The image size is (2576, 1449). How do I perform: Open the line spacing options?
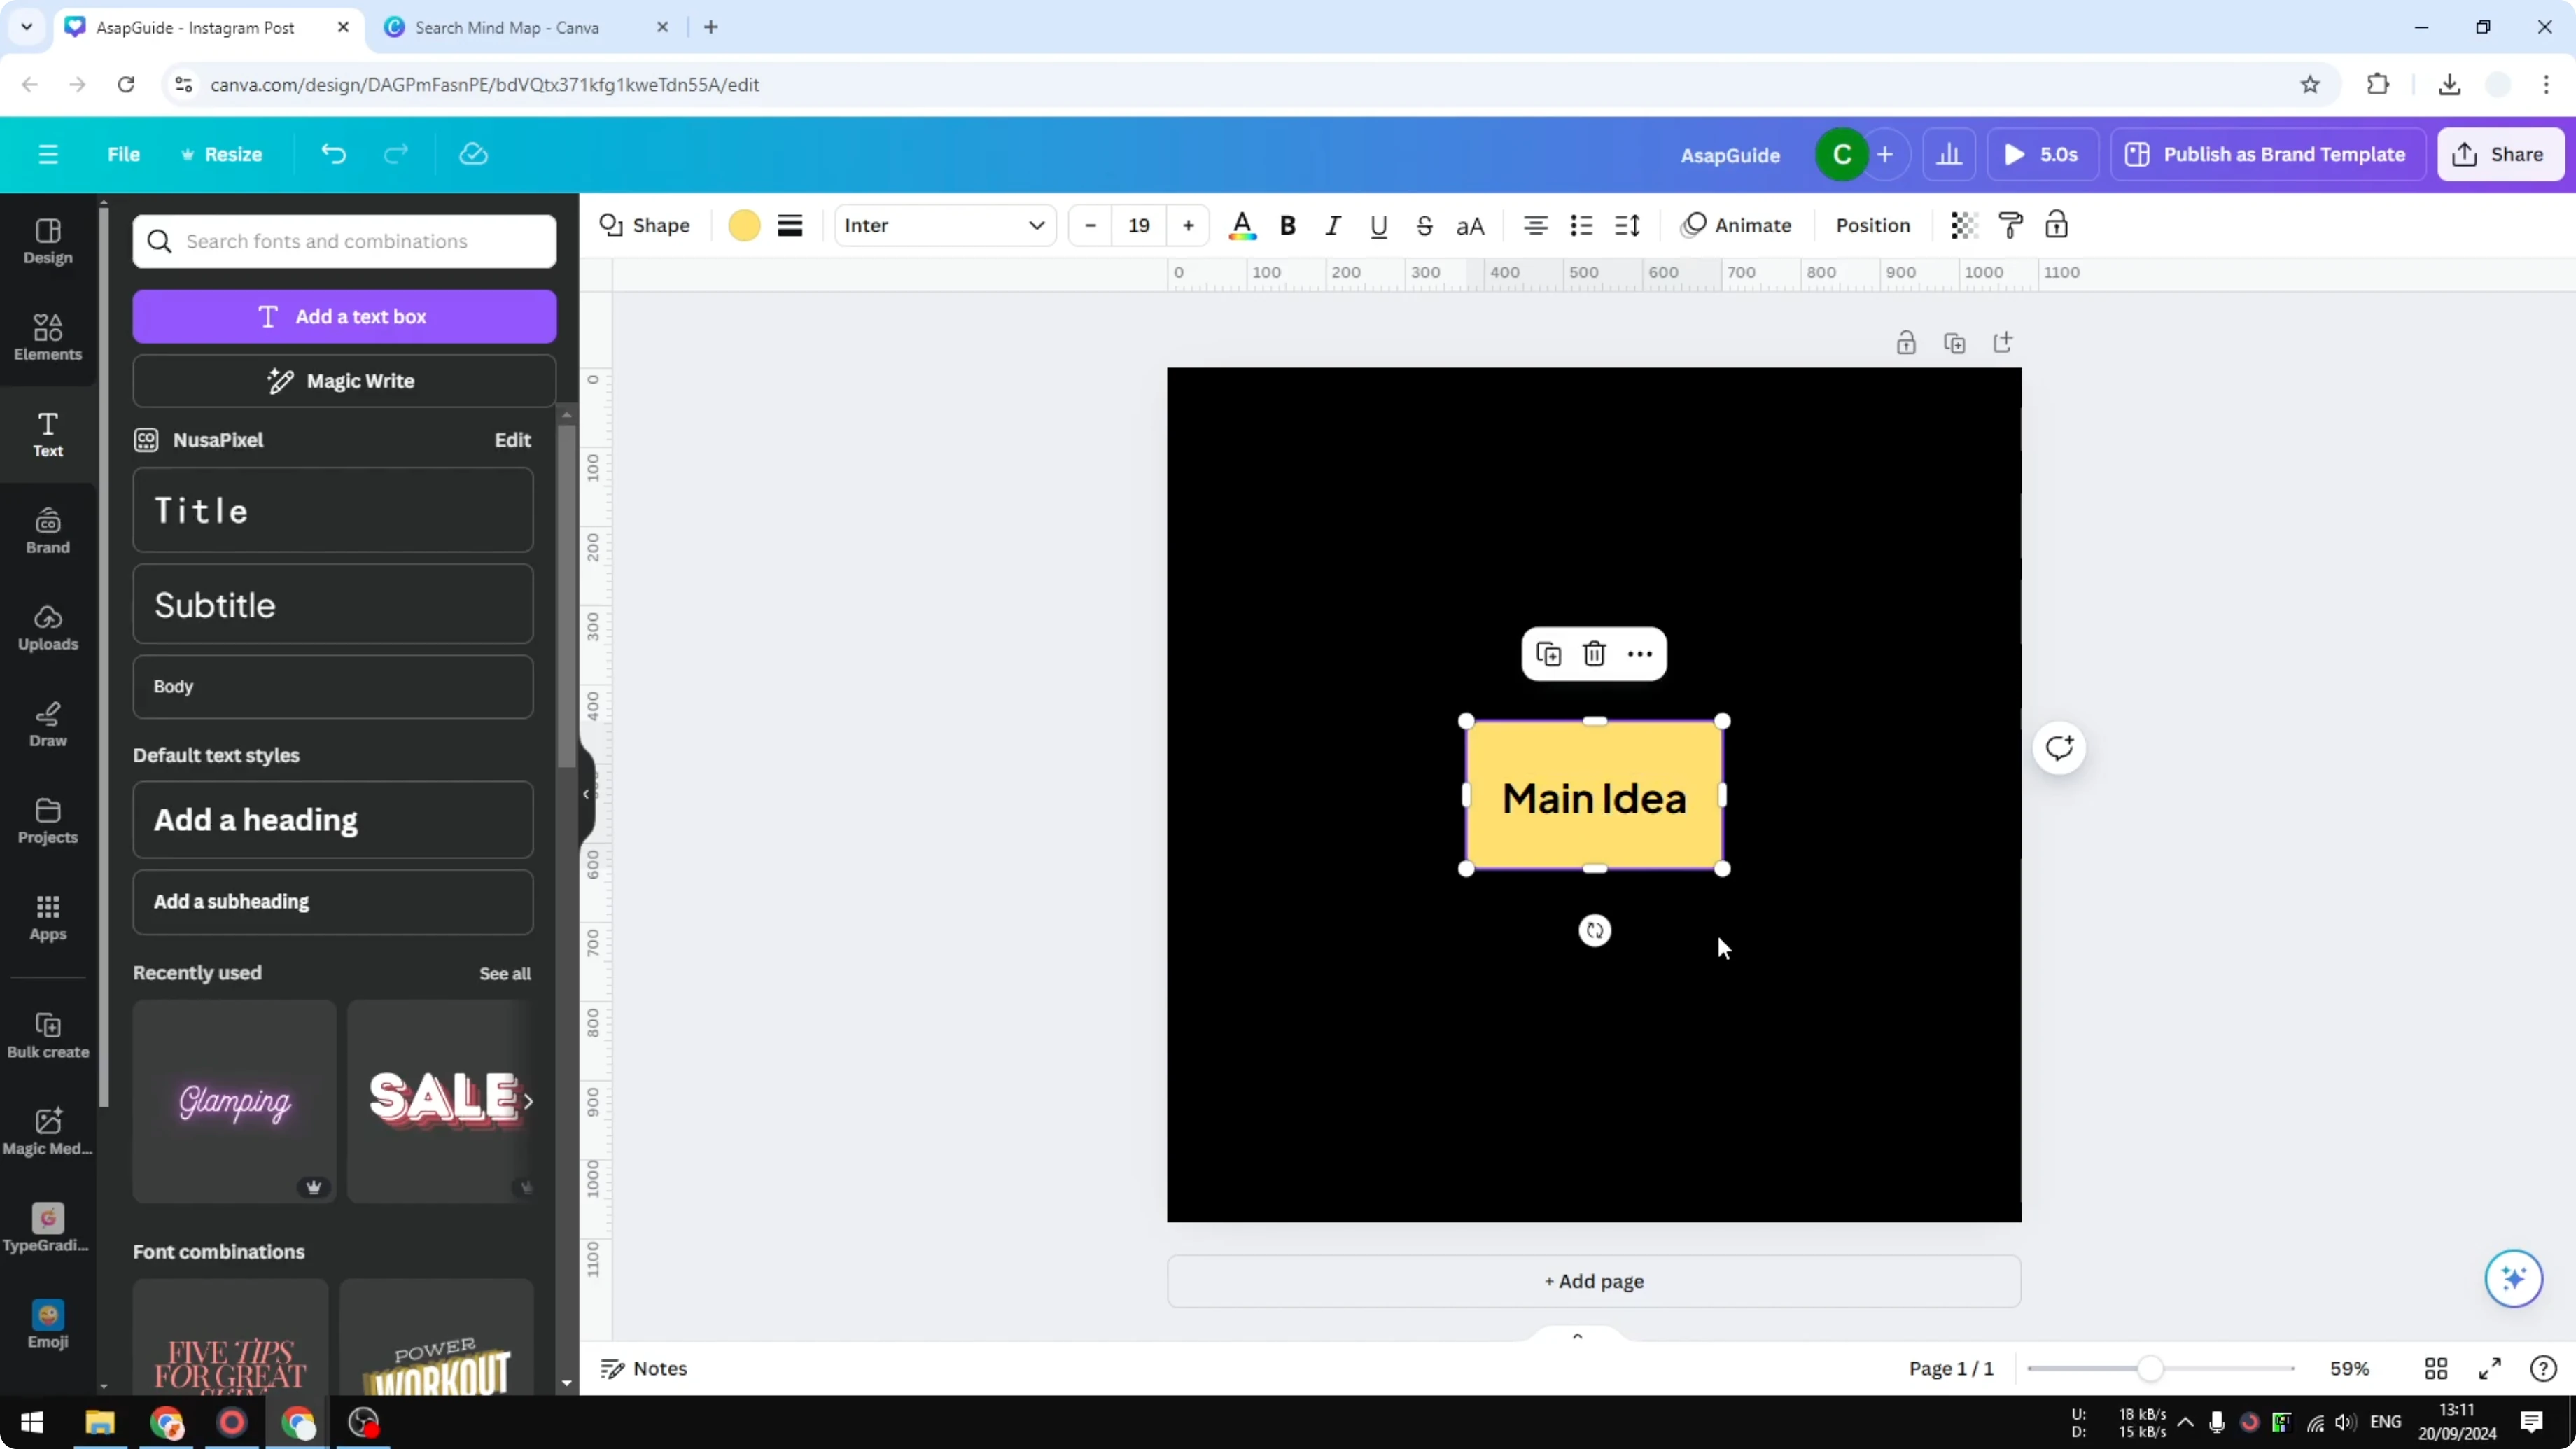(1627, 225)
